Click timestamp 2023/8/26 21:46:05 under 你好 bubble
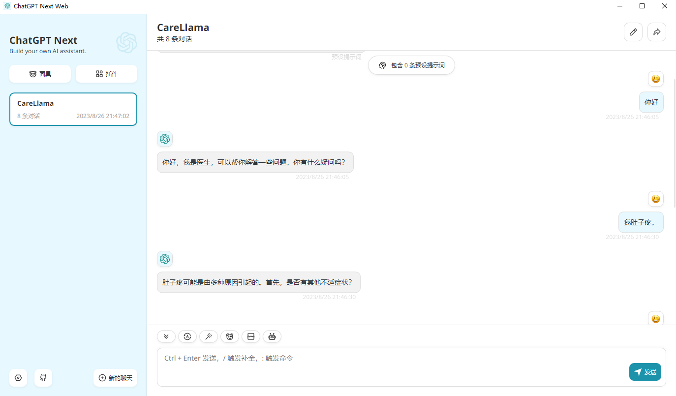This screenshot has width=676, height=396. [x=632, y=117]
